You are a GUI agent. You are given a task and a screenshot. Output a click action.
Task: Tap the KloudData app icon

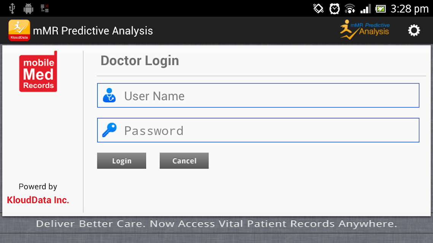pos(19,30)
